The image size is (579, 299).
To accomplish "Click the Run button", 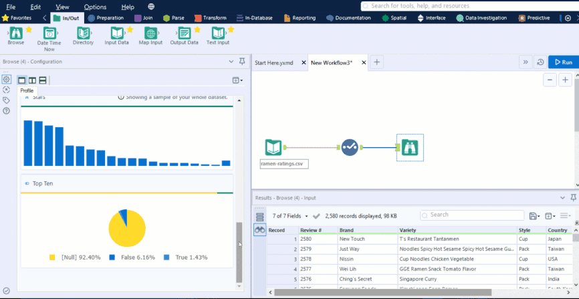I will tap(562, 62).
